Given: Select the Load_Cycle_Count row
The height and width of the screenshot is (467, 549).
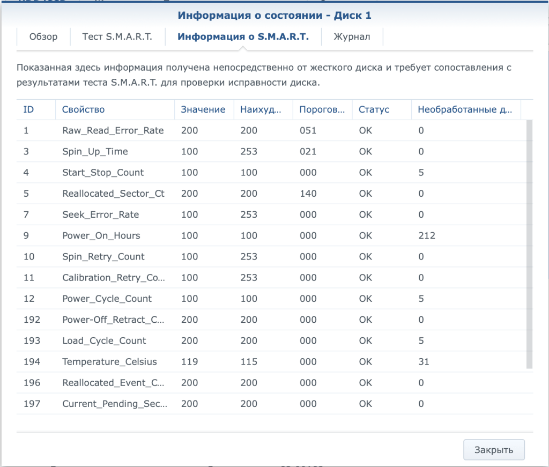Looking at the screenshot, I should coord(271,340).
